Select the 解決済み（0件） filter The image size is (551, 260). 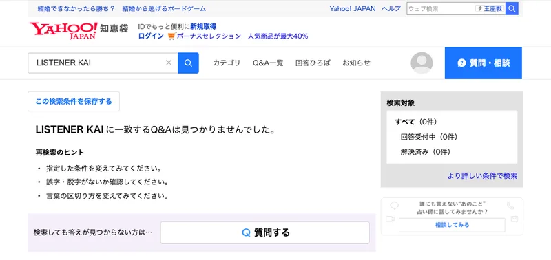426,152
